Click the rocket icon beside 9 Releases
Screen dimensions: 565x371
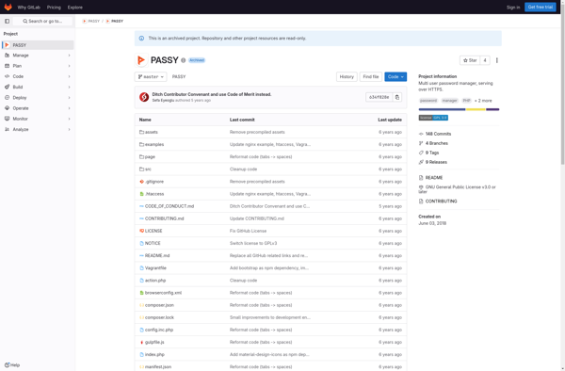pyautogui.click(x=421, y=162)
